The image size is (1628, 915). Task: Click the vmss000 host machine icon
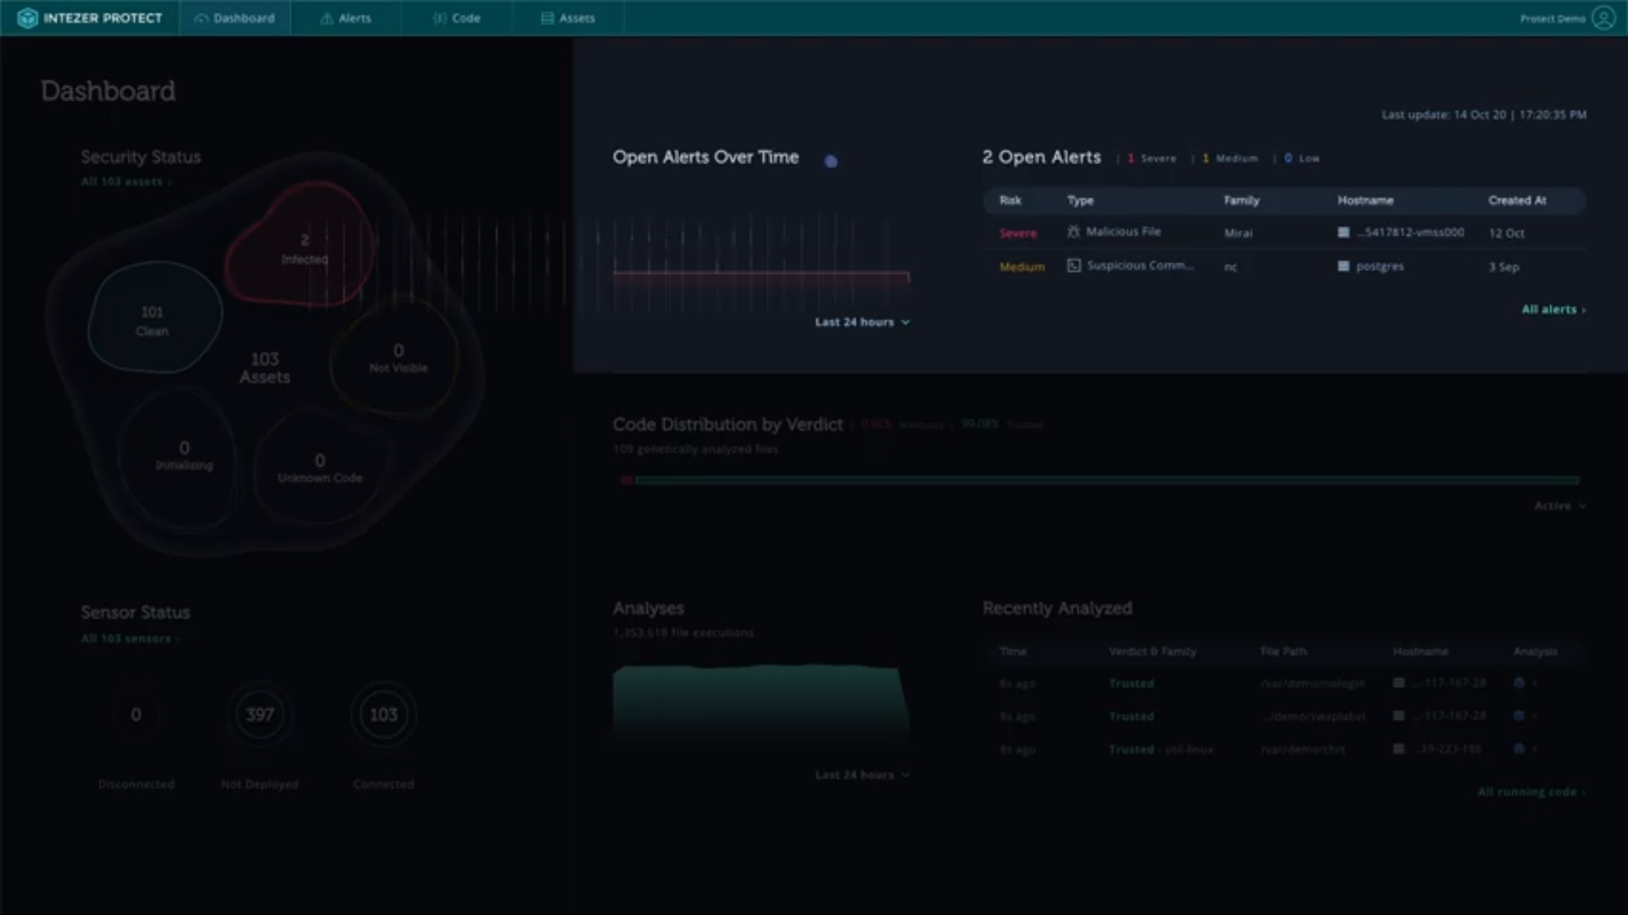(x=1343, y=232)
